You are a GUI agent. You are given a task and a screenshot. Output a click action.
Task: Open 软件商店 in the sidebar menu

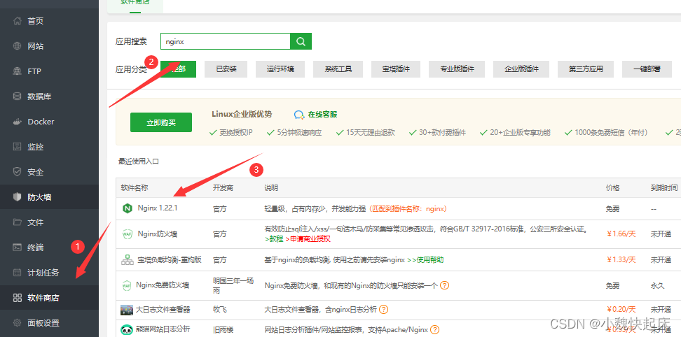pos(43,298)
